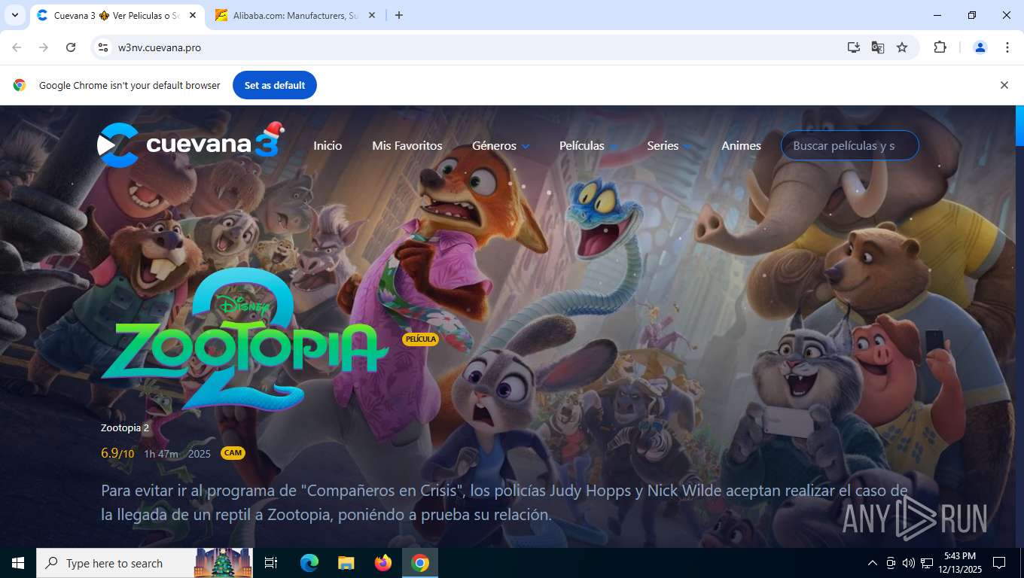Open the Chrome profile avatar
The height and width of the screenshot is (578, 1024).
(980, 47)
